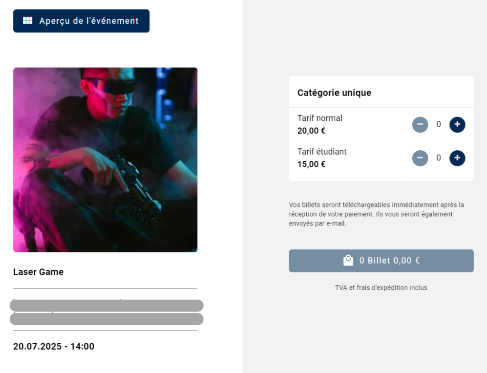Increase Tarif normal ticket quantity
487x373 pixels.
(457, 124)
